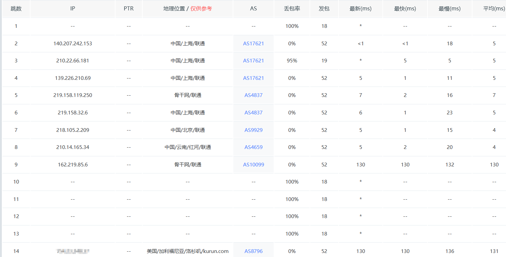
Task: Select IP address 162.219.85.6
Action: 73,165
